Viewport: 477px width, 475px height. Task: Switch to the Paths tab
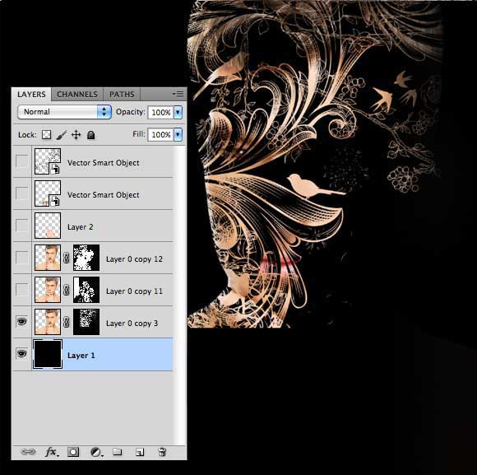(x=122, y=95)
